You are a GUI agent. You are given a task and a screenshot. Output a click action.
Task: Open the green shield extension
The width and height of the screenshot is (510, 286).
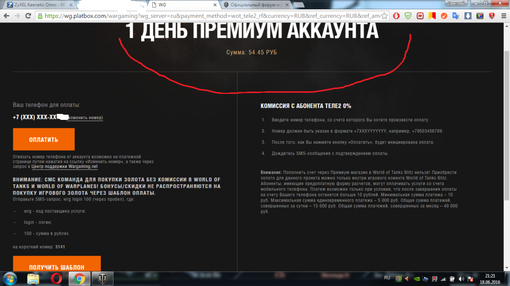click(x=408, y=16)
